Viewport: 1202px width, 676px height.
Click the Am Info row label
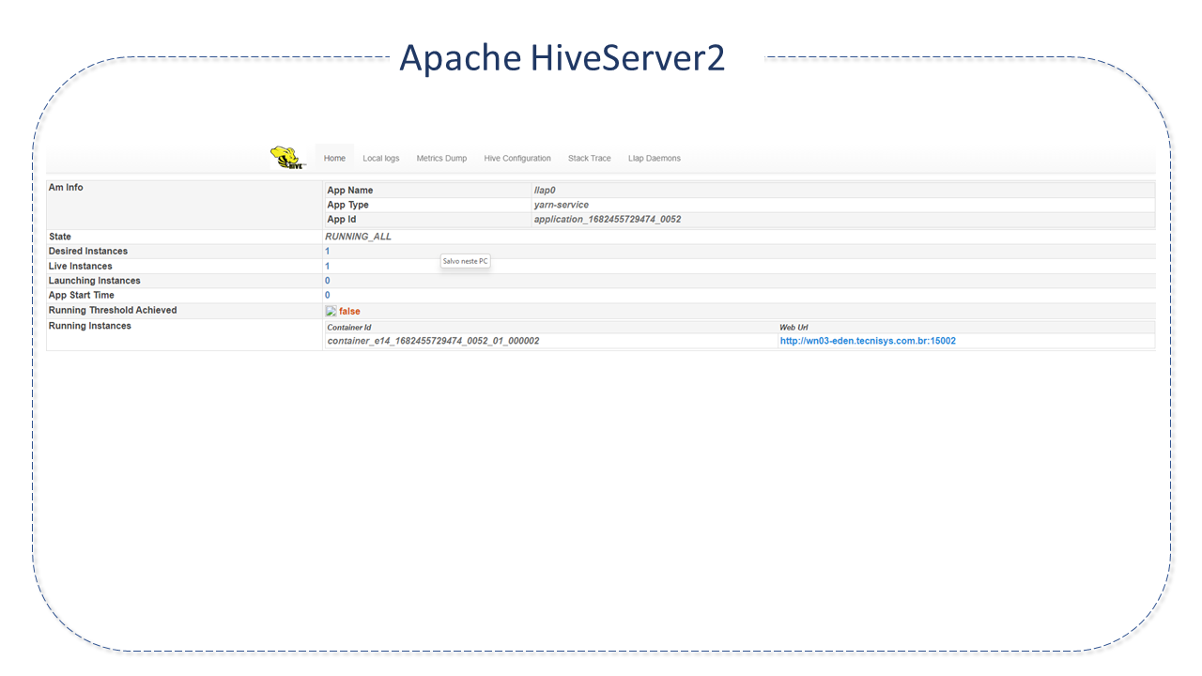(66, 188)
